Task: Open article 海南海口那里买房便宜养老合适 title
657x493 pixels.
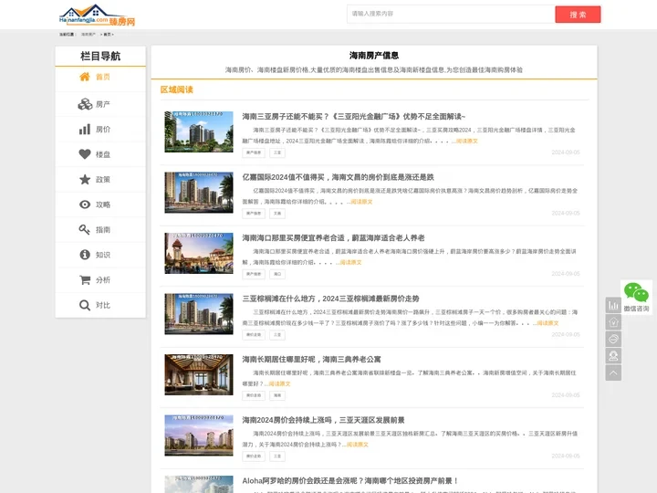Action: 334,238
